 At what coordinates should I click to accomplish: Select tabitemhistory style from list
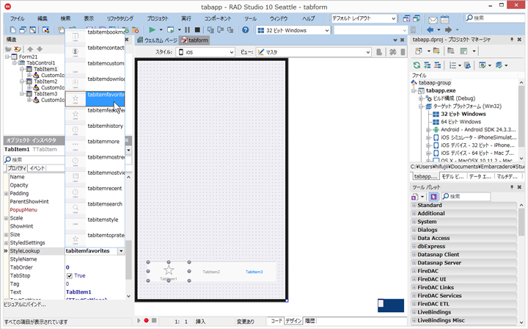click(95, 129)
